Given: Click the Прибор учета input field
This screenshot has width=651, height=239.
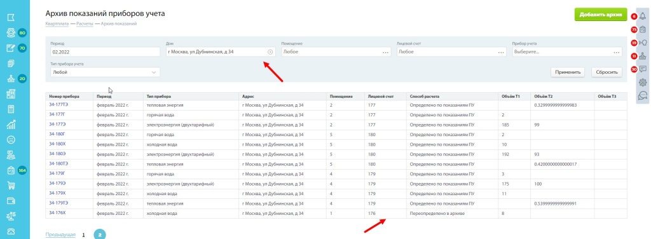Looking at the screenshot, I should 566,52.
